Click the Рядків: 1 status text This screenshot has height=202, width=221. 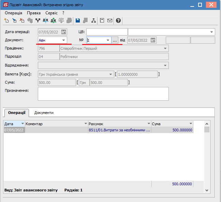click(x=73, y=190)
